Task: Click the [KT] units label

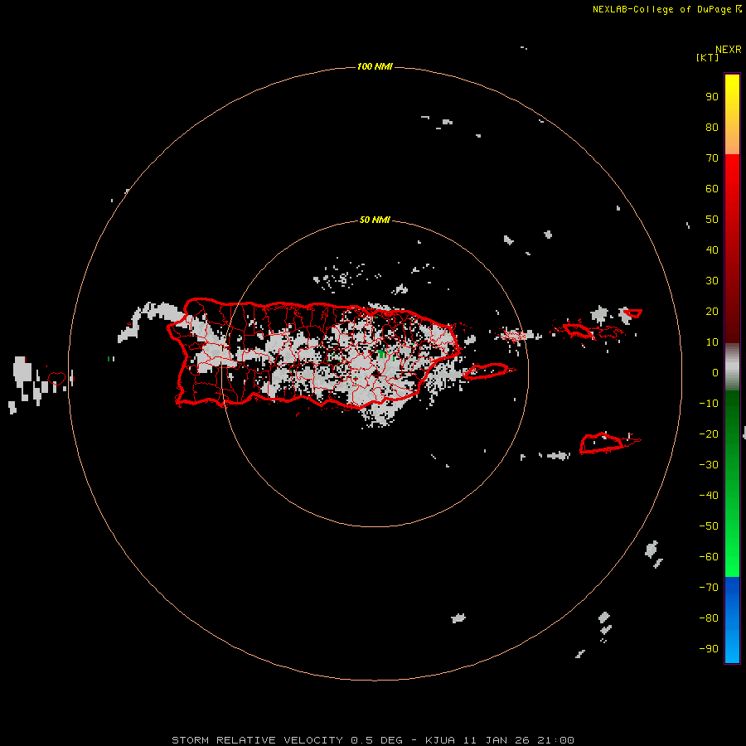Action: (x=707, y=57)
